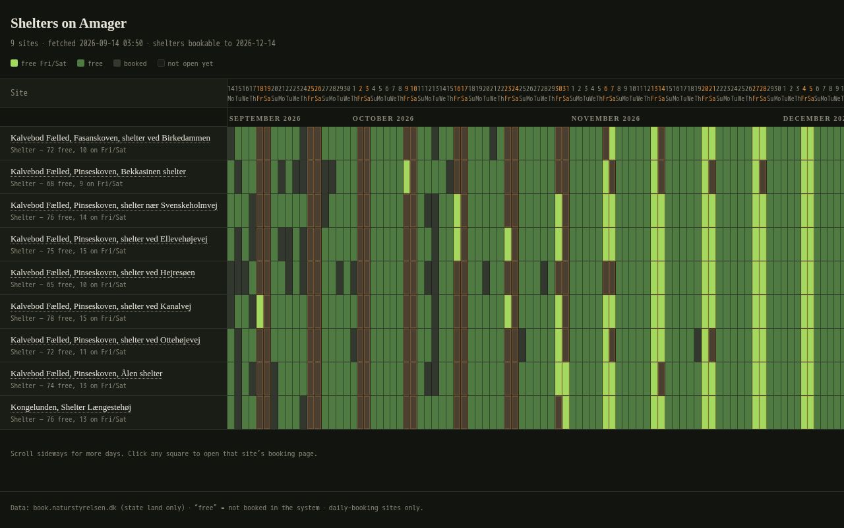Click the 'OCTOBER 2026' month label

384,119
